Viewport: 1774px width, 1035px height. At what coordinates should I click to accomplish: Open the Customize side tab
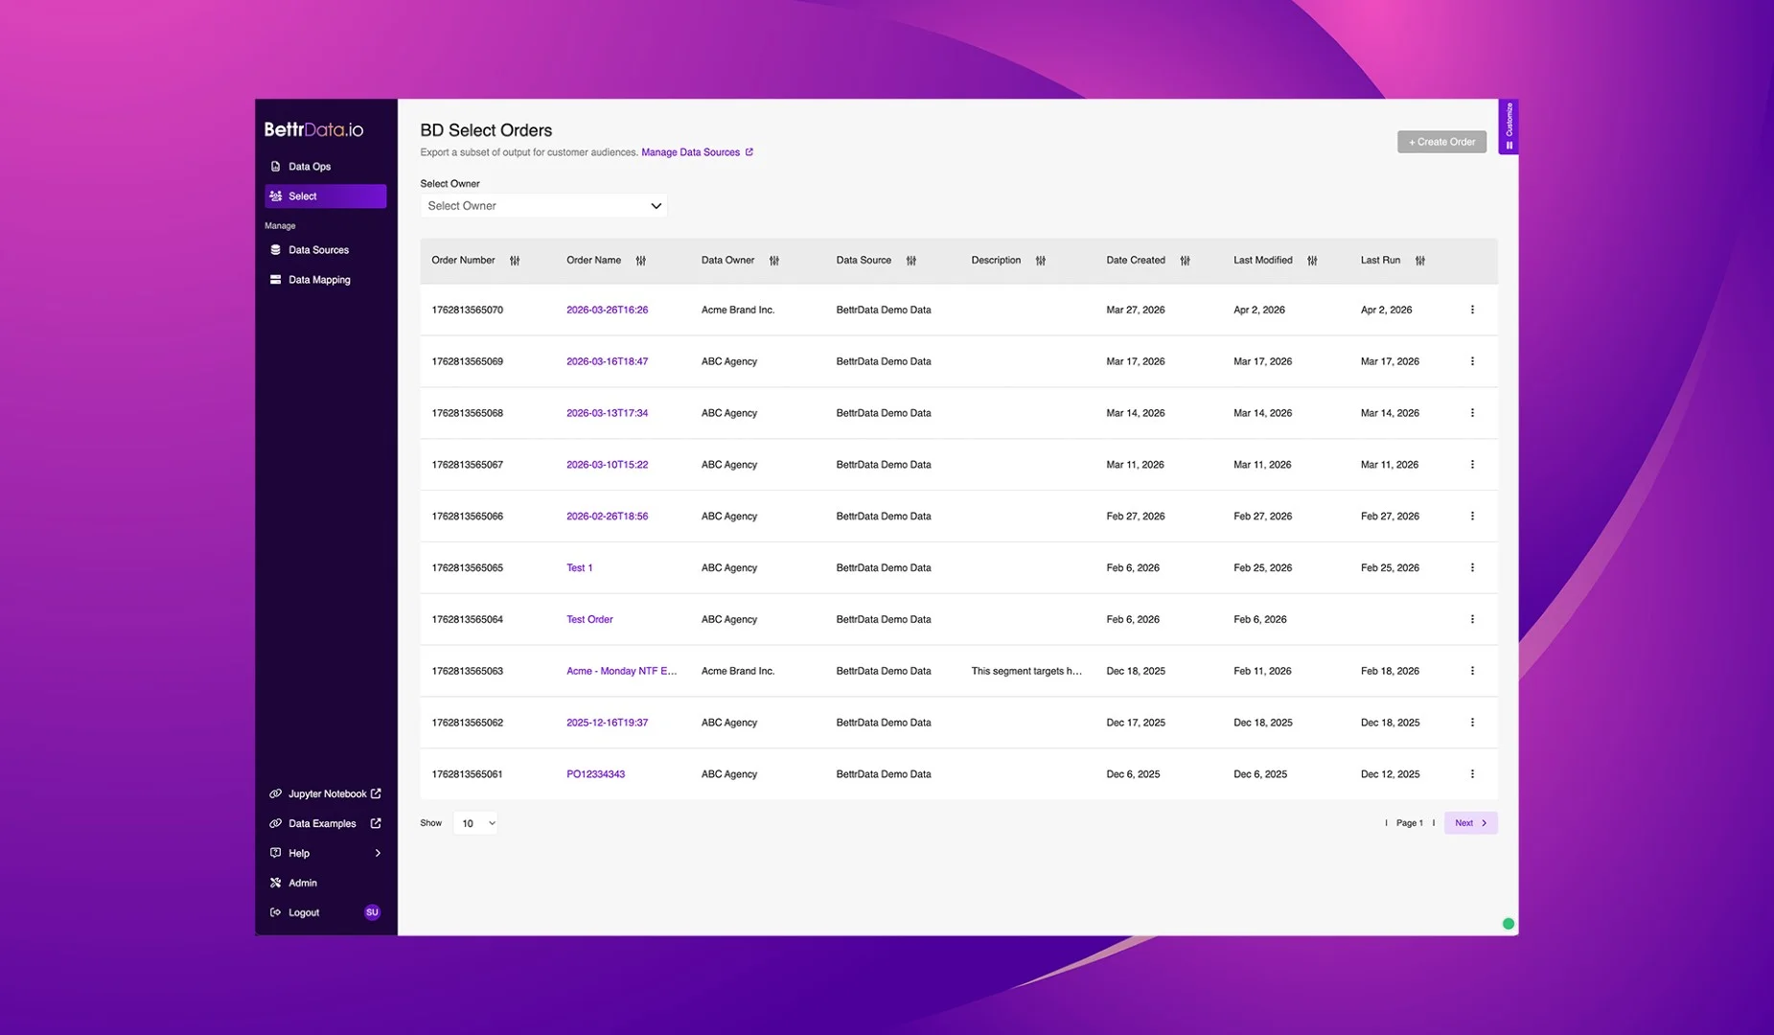[1509, 126]
